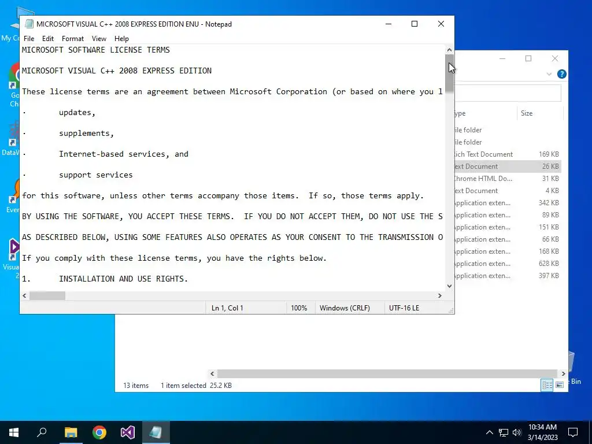Launch Google Chrome from the taskbar
Screen dimensions: 592x444
tap(99, 432)
